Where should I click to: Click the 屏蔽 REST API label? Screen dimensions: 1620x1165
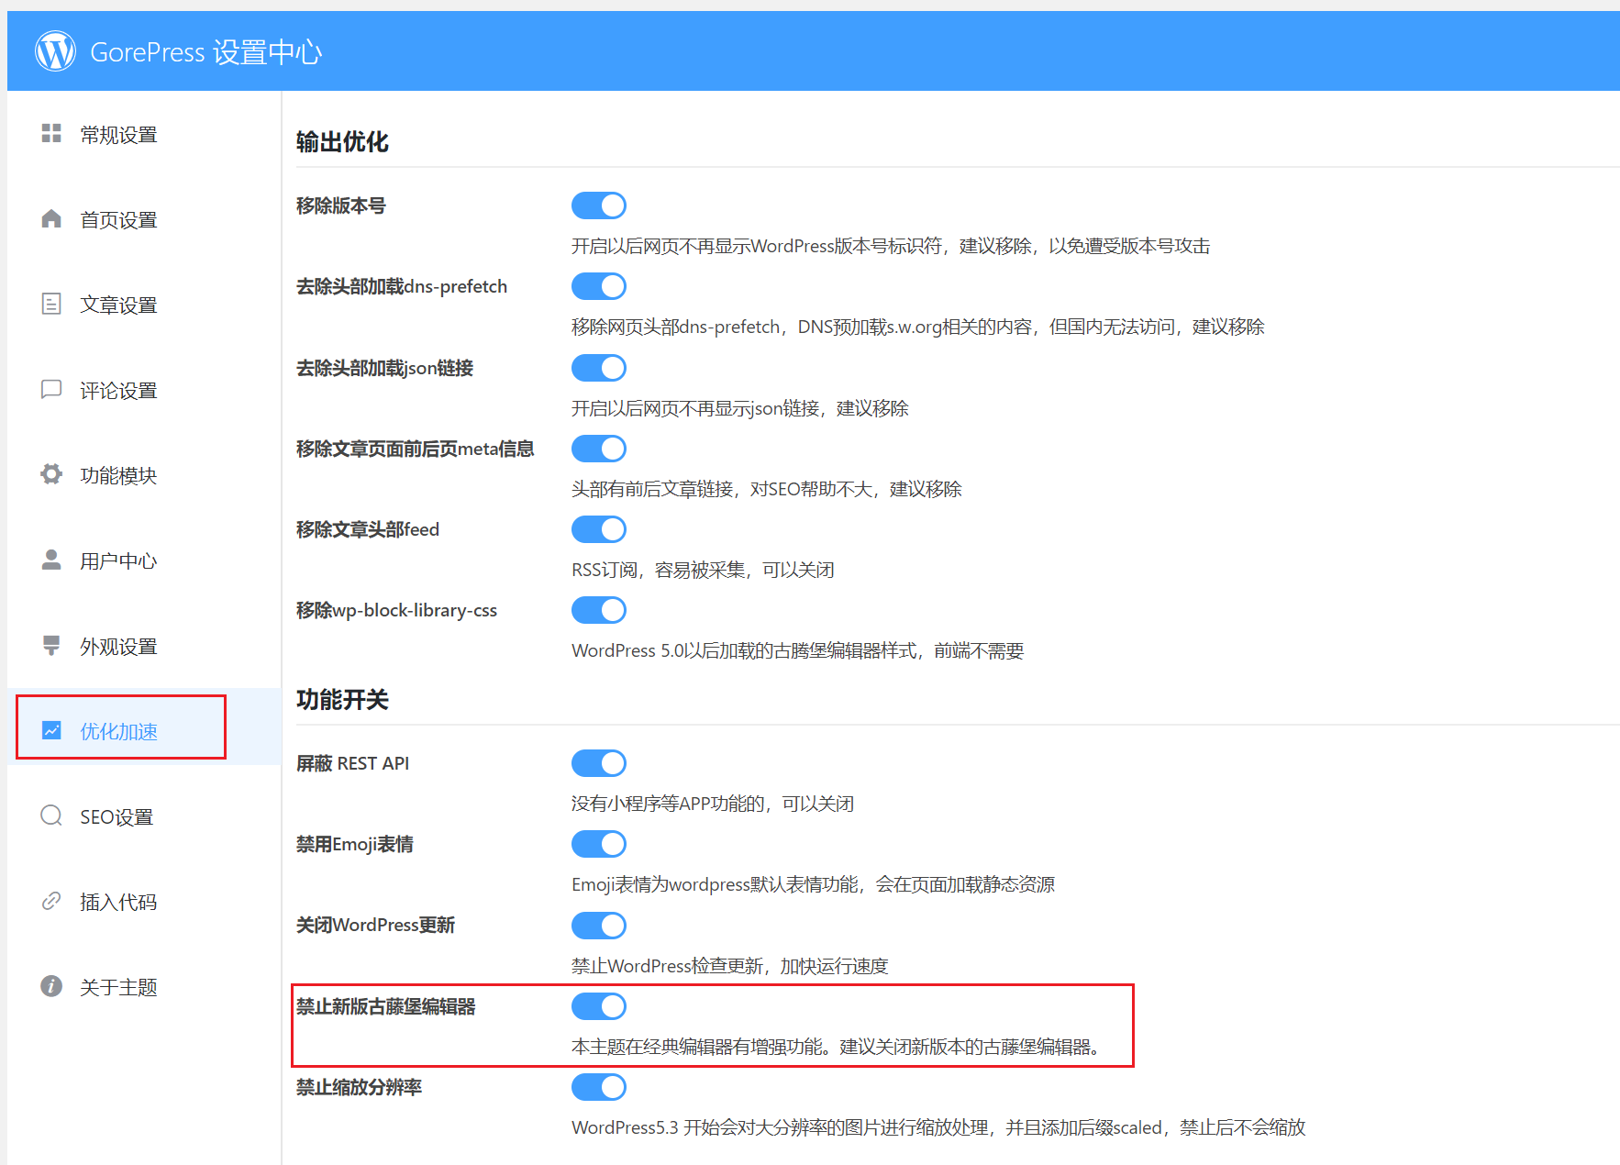(352, 763)
